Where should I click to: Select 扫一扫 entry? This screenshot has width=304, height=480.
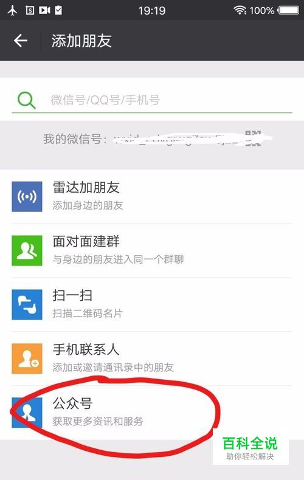tap(152, 304)
